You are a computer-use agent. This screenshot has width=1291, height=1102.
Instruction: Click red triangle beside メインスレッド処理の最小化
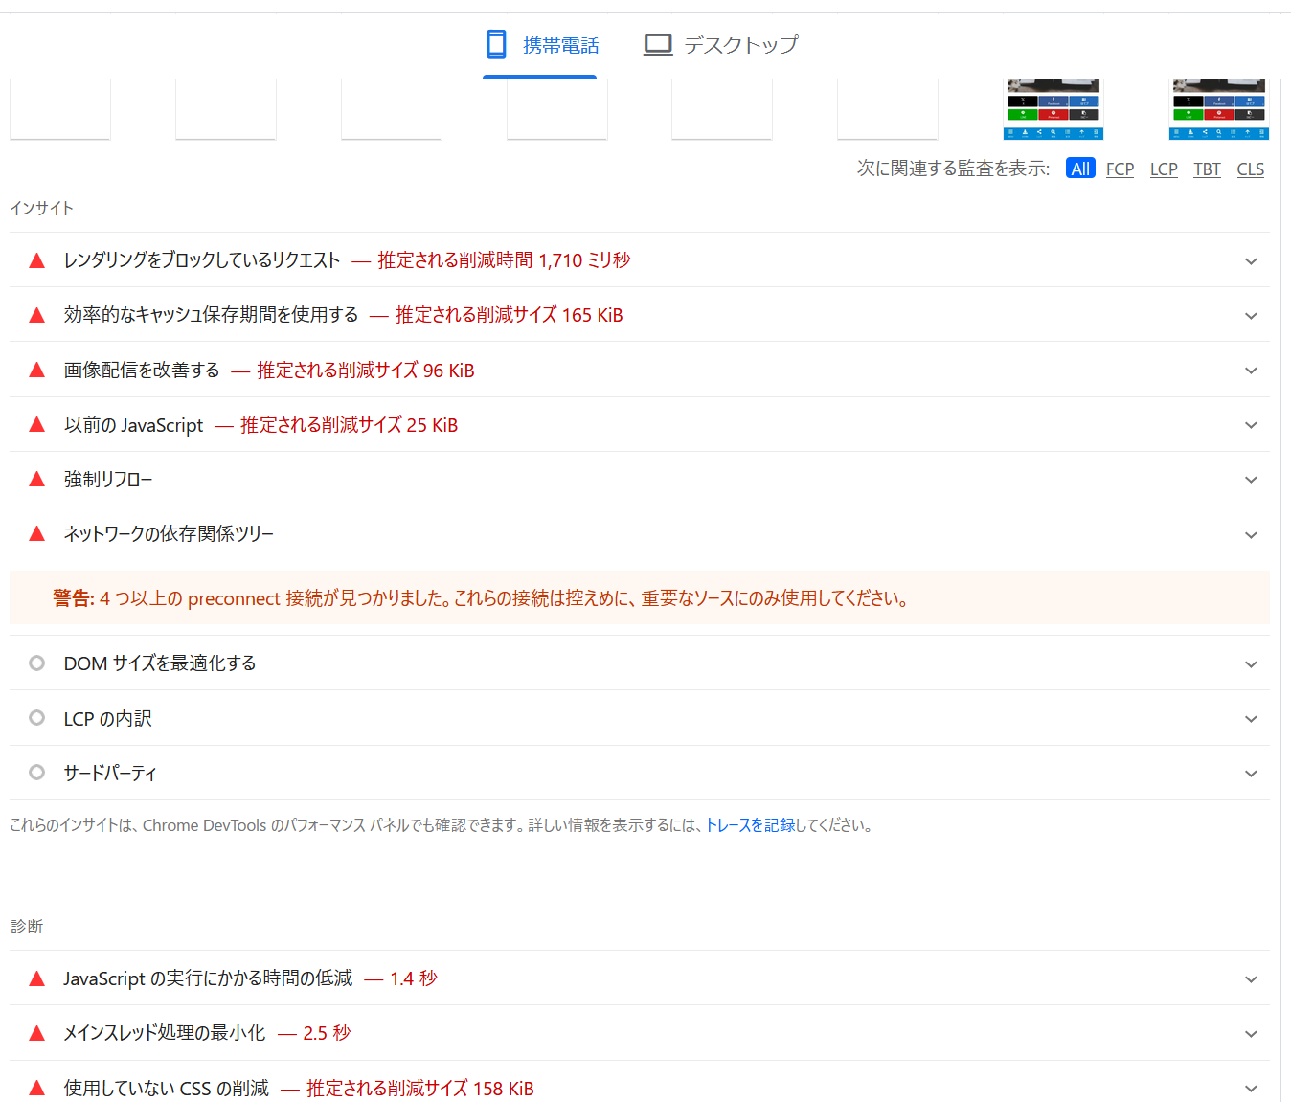click(x=37, y=1033)
